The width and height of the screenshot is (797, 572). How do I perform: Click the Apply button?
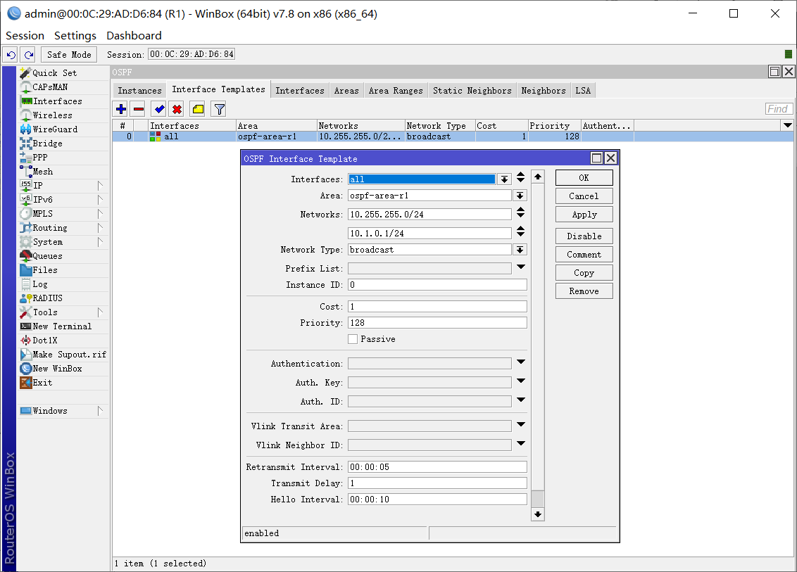(x=584, y=215)
